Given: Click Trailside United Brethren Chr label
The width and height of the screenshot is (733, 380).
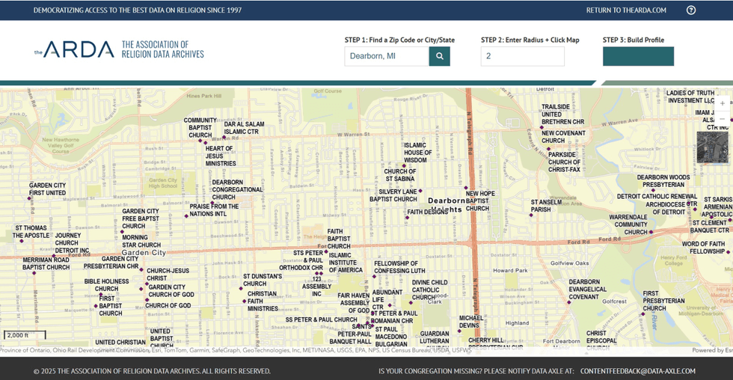Looking at the screenshot, I should pyautogui.click(x=562, y=114).
